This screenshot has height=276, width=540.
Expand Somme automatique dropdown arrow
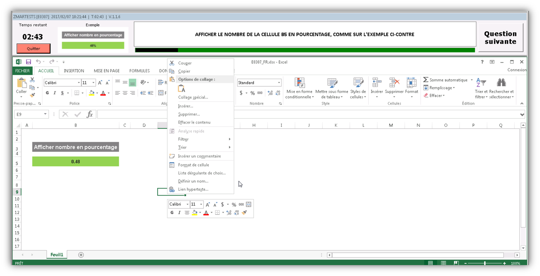tap(472, 80)
